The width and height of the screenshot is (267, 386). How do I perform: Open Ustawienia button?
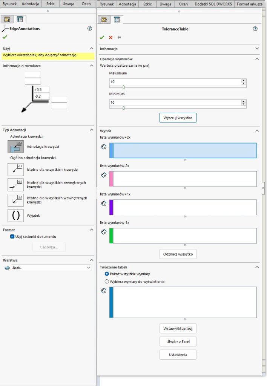(x=178, y=355)
